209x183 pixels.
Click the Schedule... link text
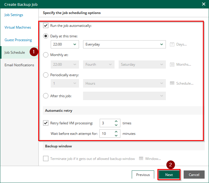coord(185,83)
